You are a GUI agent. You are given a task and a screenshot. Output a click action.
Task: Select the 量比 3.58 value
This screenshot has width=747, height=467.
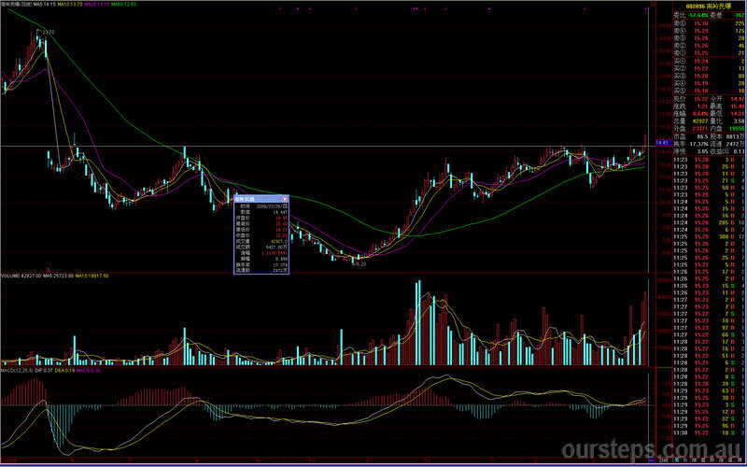point(739,121)
